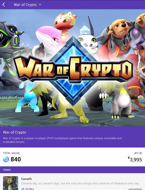This screenshot has width=145, height=190.
Task: Tap the small ENJ icon beside 52 ENJ
Action: [x=23, y=189]
